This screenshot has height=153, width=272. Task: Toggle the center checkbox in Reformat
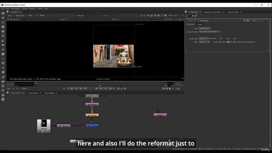210,39
